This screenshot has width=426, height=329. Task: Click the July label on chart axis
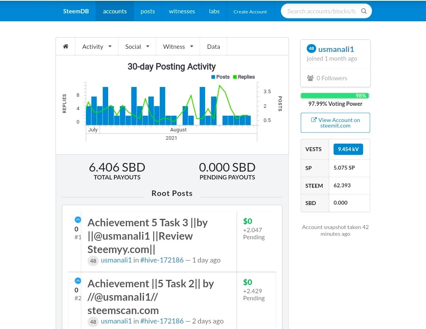coord(93,129)
